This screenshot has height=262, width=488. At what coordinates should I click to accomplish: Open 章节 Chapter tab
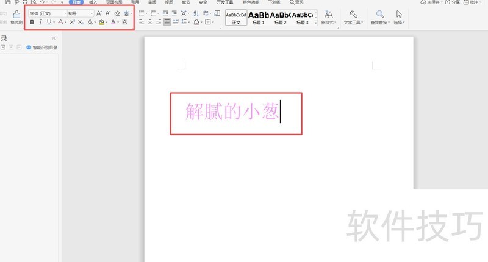186,2
